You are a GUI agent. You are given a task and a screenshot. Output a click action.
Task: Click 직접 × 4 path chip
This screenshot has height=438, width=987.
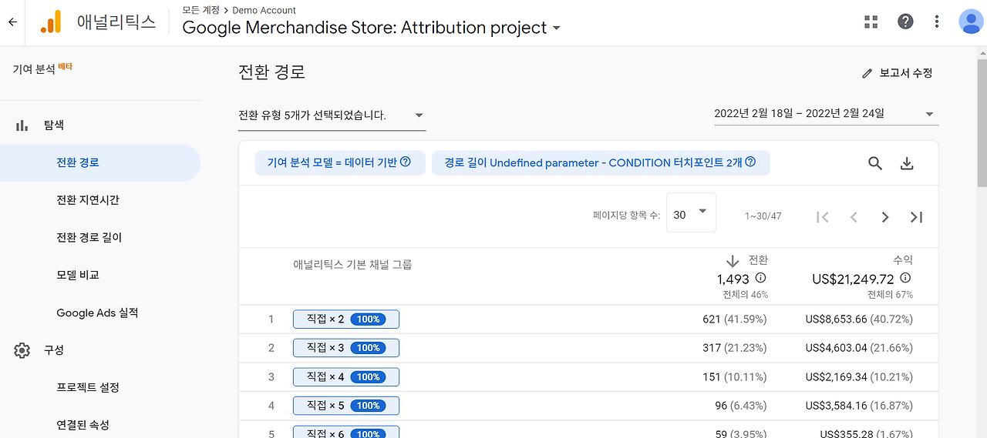(346, 377)
